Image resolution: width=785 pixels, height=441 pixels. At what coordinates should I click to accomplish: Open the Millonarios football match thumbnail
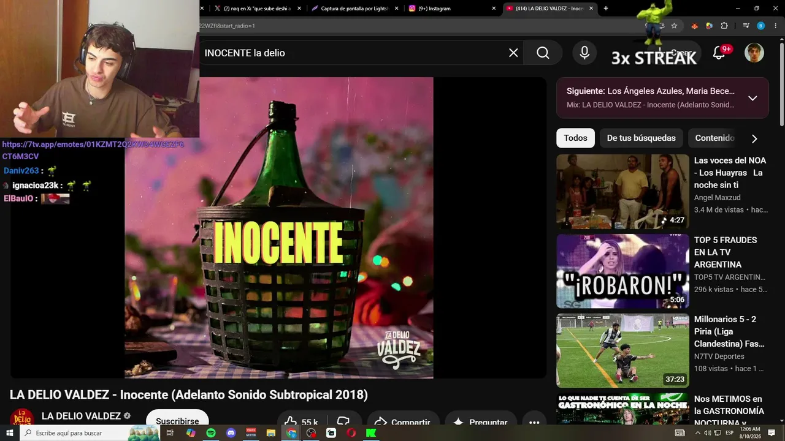point(622,351)
